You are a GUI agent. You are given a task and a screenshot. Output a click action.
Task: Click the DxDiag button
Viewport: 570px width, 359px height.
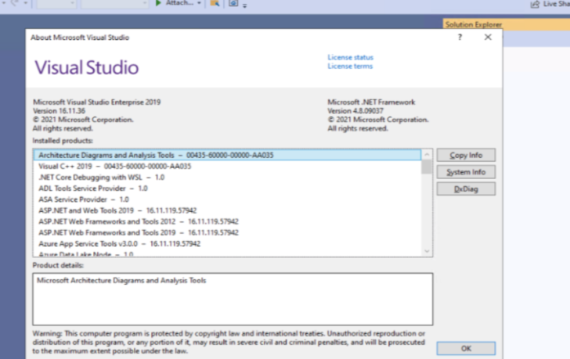click(466, 188)
